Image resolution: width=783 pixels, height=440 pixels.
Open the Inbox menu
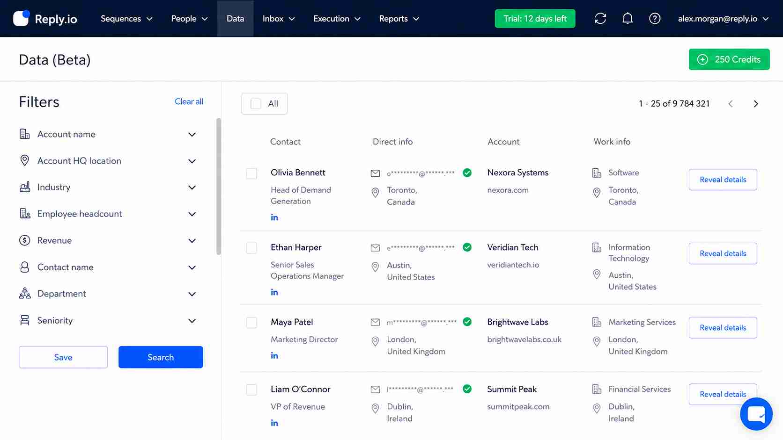[279, 19]
